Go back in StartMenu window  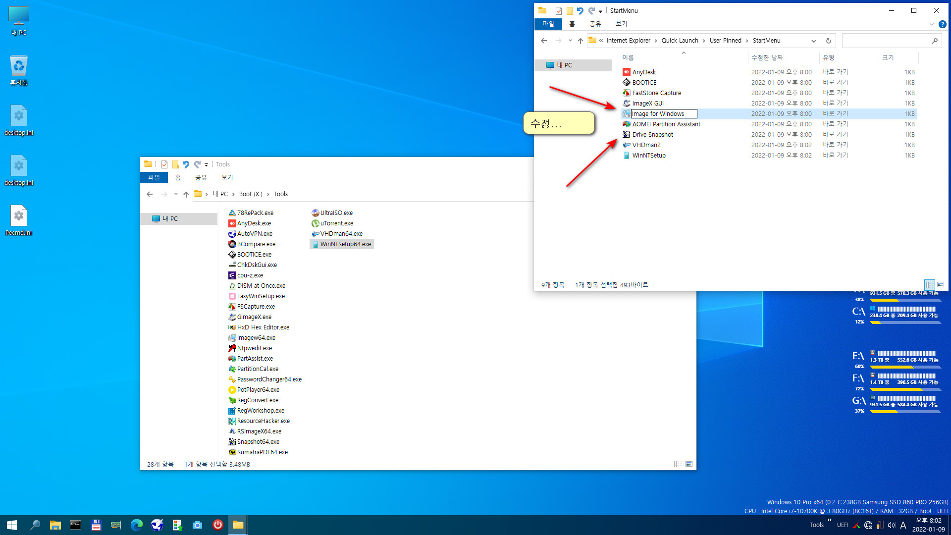544,41
